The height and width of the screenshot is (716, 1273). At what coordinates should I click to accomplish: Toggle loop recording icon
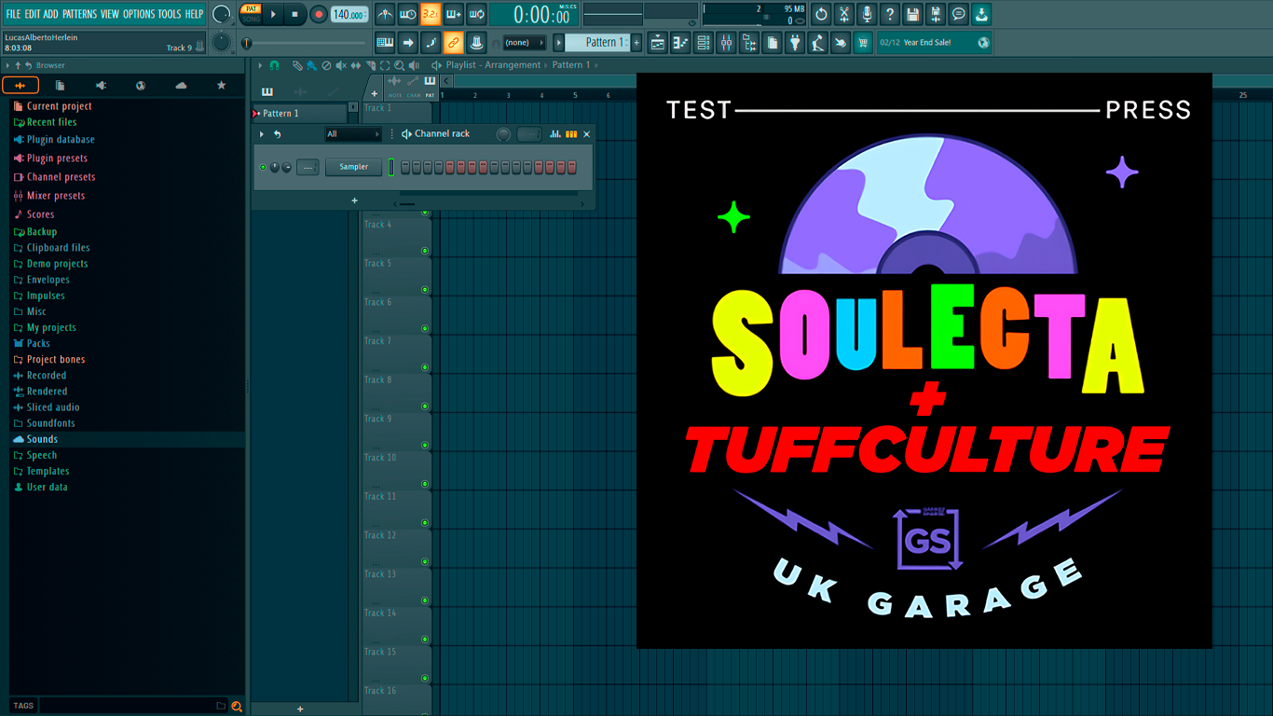tap(476, 14)
